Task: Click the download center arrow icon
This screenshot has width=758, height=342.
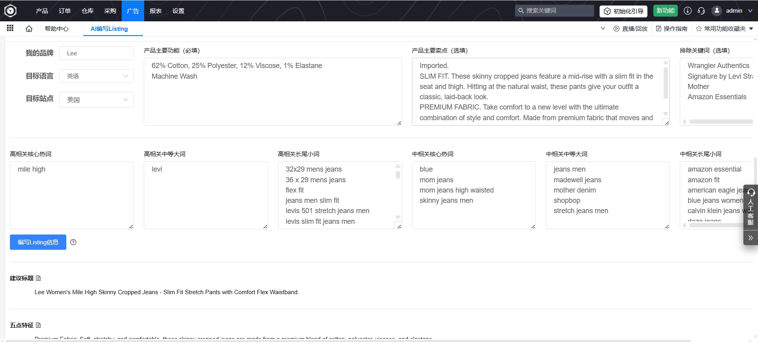Action: tap(687, 11)
